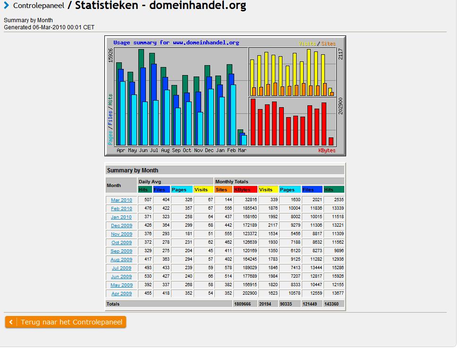Click the Month column header
Image resolution: width=459 pixels, height=349 pixels.
[x=121, y=185]
